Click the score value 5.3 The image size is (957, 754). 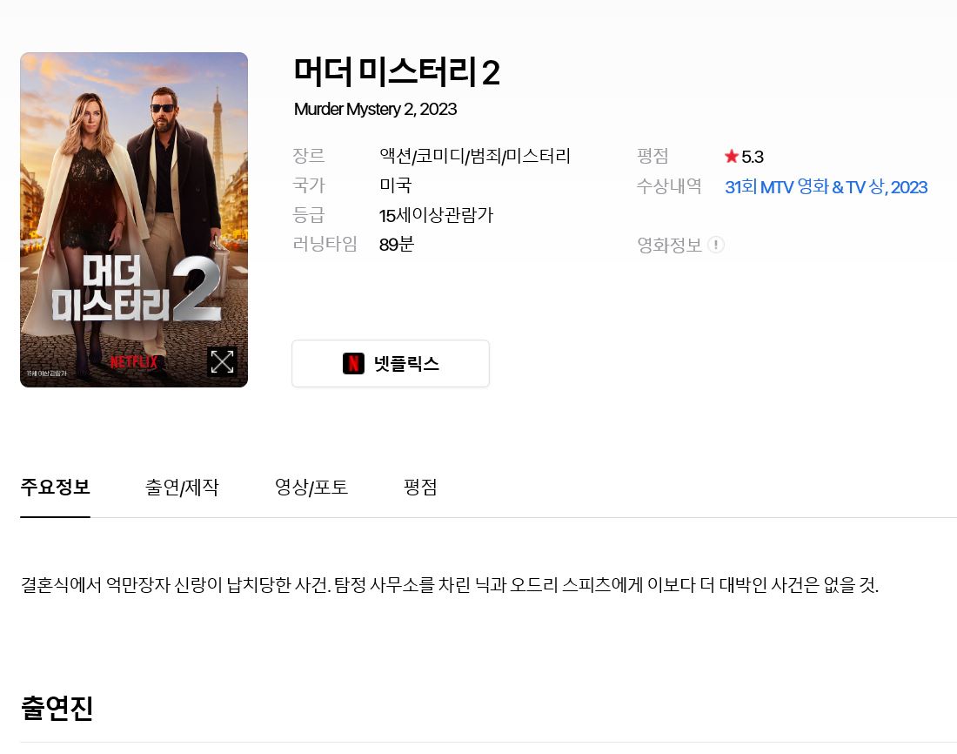pos(753,157)
